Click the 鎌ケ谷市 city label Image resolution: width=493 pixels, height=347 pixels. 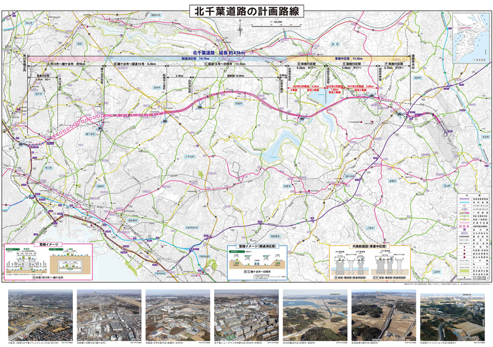[x=90, y=134]
